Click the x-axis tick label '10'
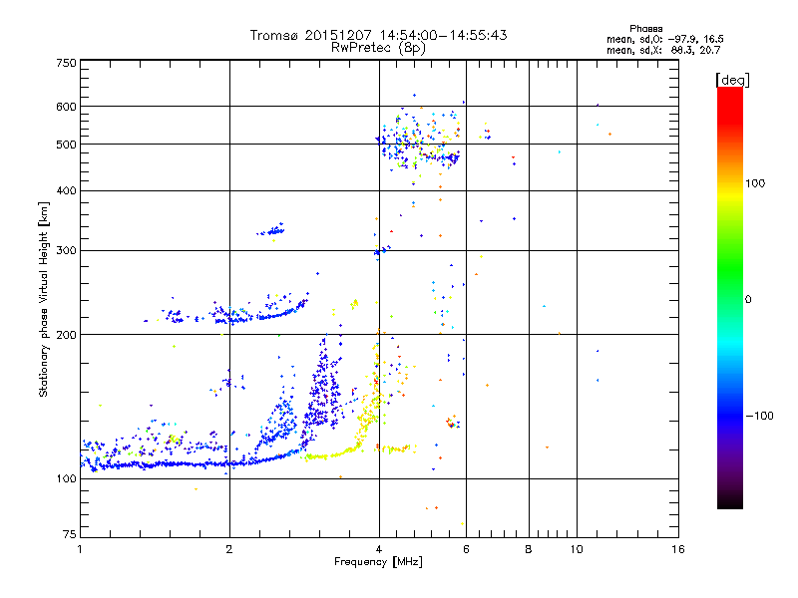Viewport: 798px width, 598px height. click(x=577, y=549)
